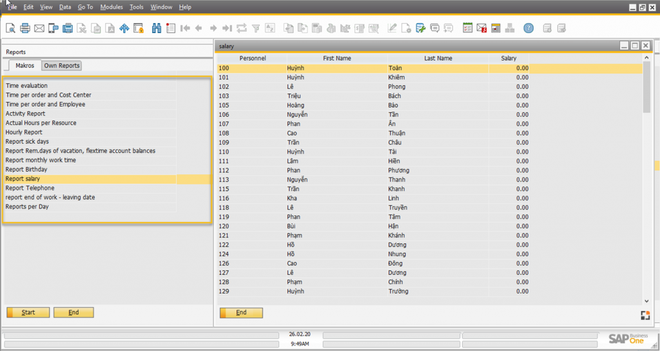Click the Send SMS phone icon
The image size is (660, 351).
click(53, 28)
